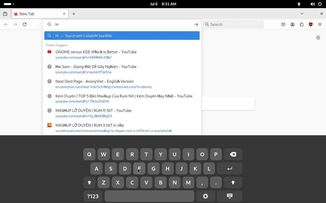Go back with the back arrow

(x=6, y=24)
